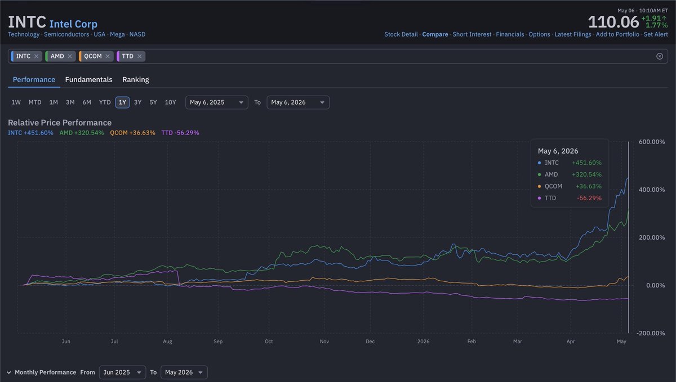Viewport: 676px width, 382px height.
Task: Select the 3M time range
Action: [x=70, y=102]
